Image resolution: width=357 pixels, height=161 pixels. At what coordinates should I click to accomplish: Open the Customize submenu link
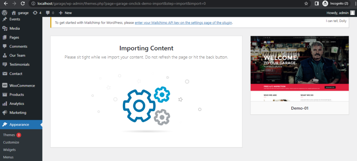point(11,142)
